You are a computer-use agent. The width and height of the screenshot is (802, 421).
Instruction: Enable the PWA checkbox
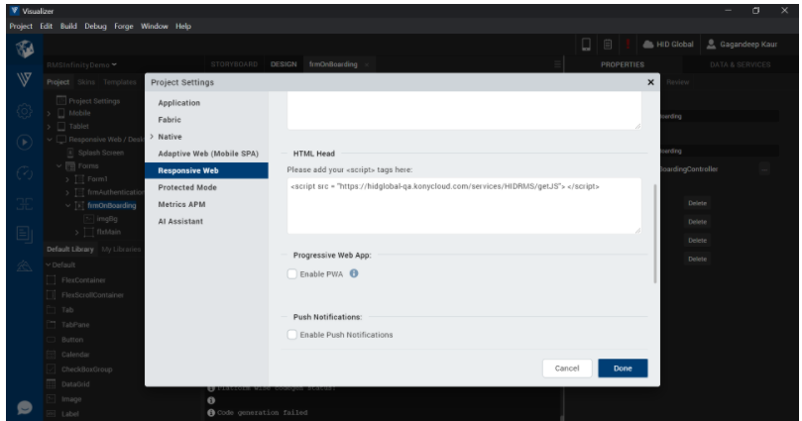pos(292,273)
